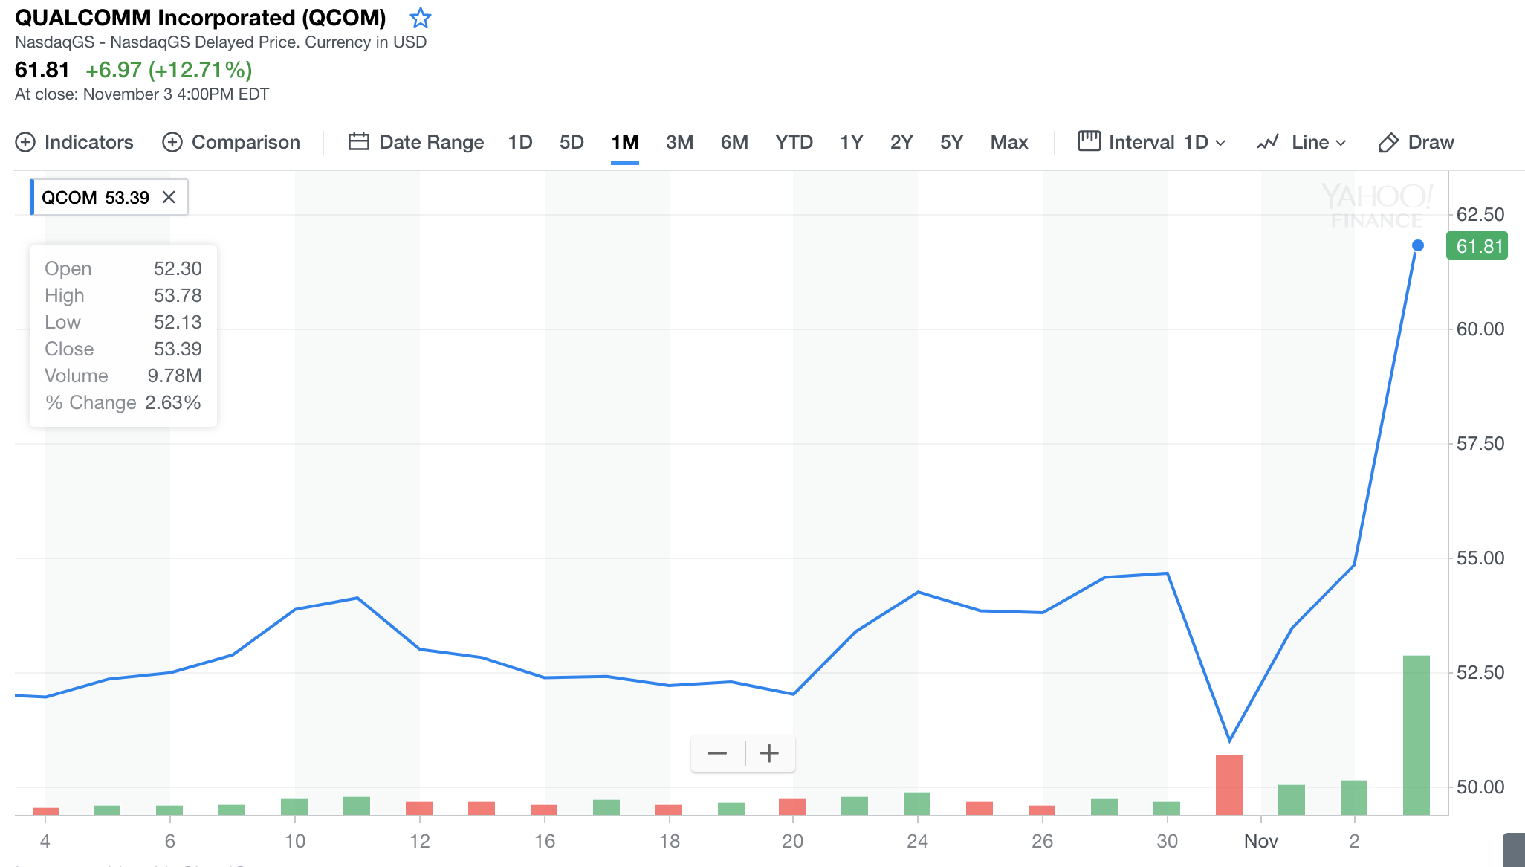The width and height of the screenshot is (1525, 867).
Task: Expand the Line chart type dropdown
Action: coord(1301,142)
